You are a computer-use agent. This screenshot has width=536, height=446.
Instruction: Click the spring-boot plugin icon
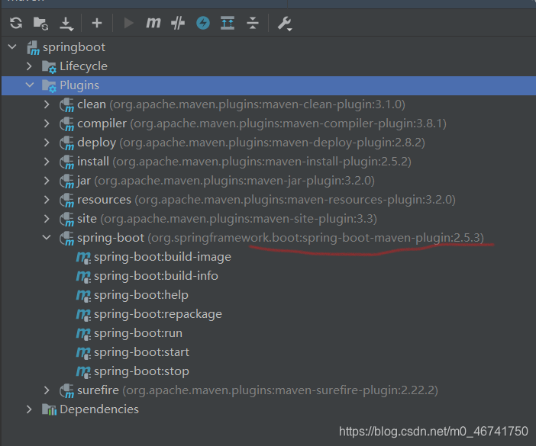(x=66, y=238)
